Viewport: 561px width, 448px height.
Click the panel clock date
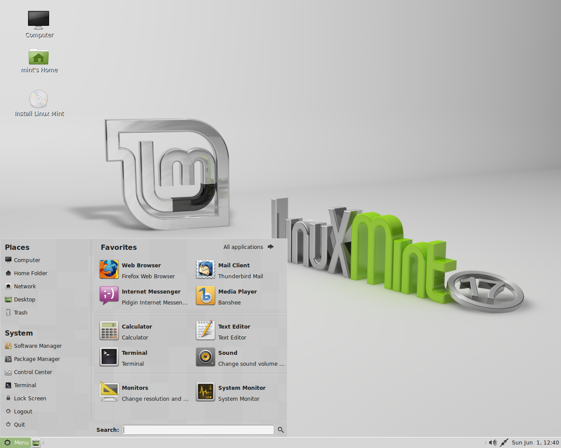[535, 443]
